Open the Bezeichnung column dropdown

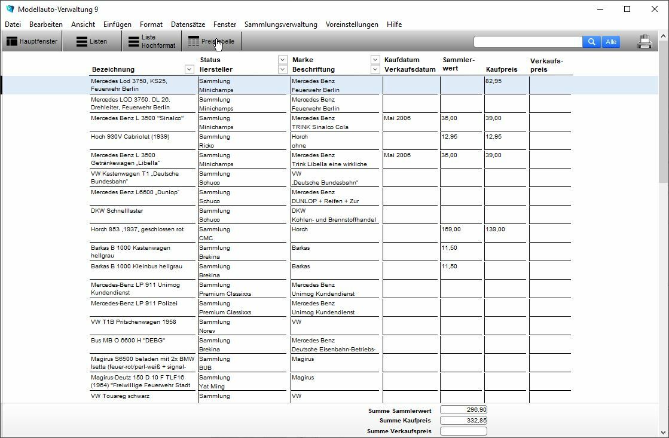[190, 69]
